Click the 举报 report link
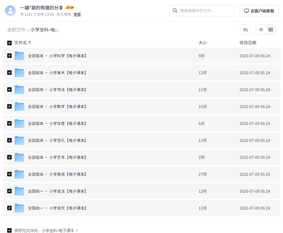This screenshot has width=283, height=233. click(77, 14)
